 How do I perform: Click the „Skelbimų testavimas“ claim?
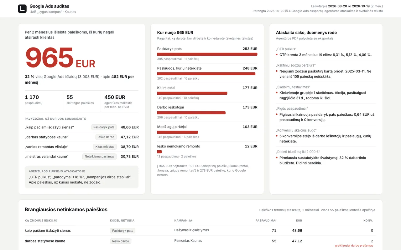pyautogui.click(x=293, y=87)
